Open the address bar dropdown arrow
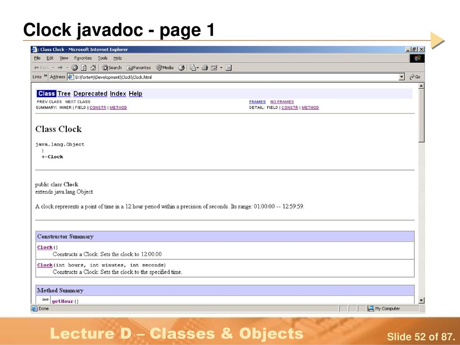 click(x=402, y=77)
